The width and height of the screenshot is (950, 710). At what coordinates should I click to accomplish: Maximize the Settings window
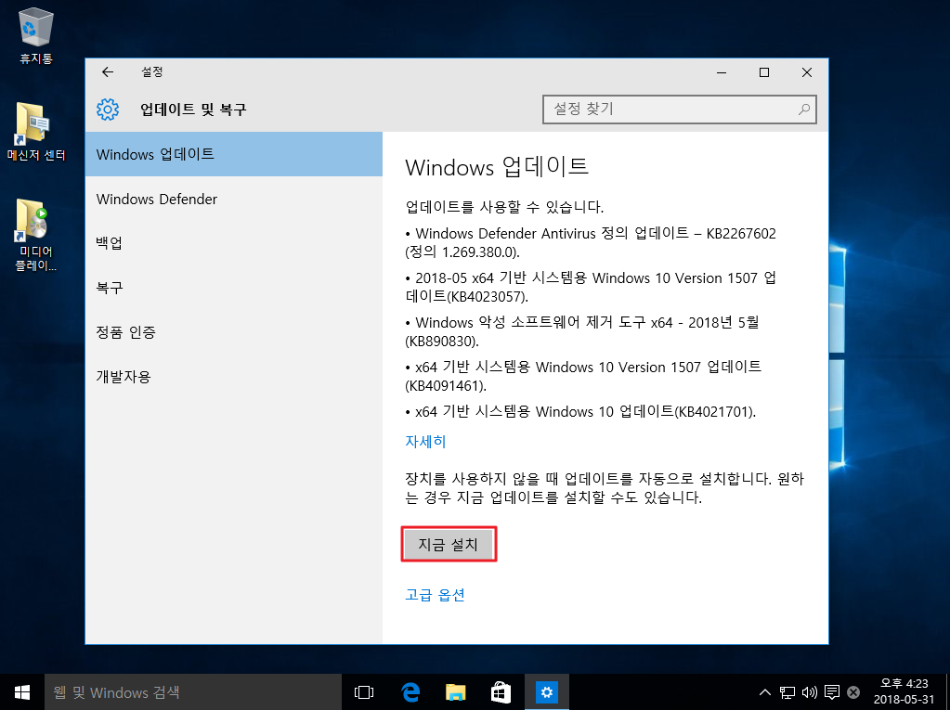[x=764, y=72]
